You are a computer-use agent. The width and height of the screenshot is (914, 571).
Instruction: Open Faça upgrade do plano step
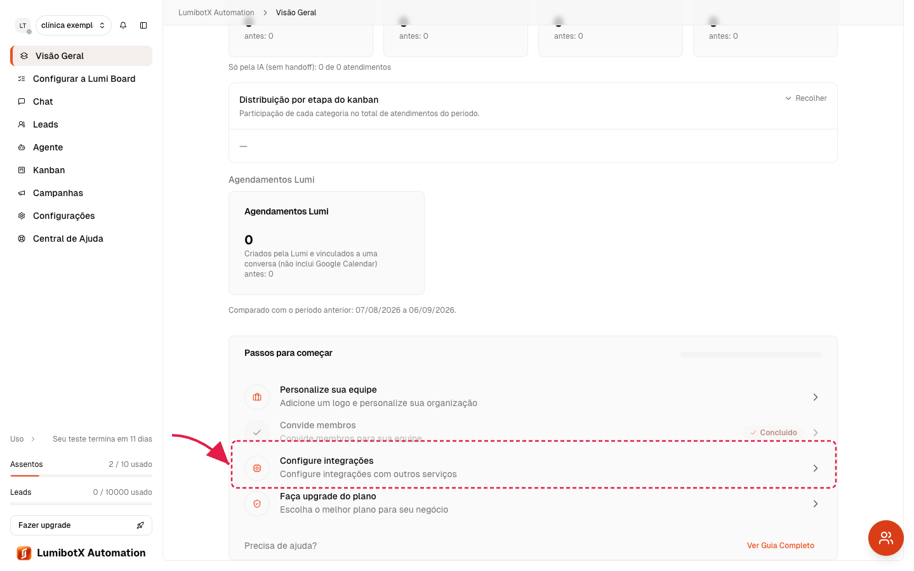(x=533, y=504)
